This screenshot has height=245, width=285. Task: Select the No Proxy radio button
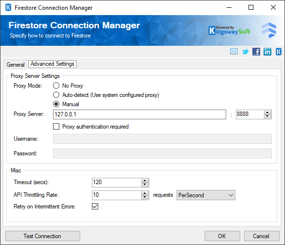click(x=56, y=86)
